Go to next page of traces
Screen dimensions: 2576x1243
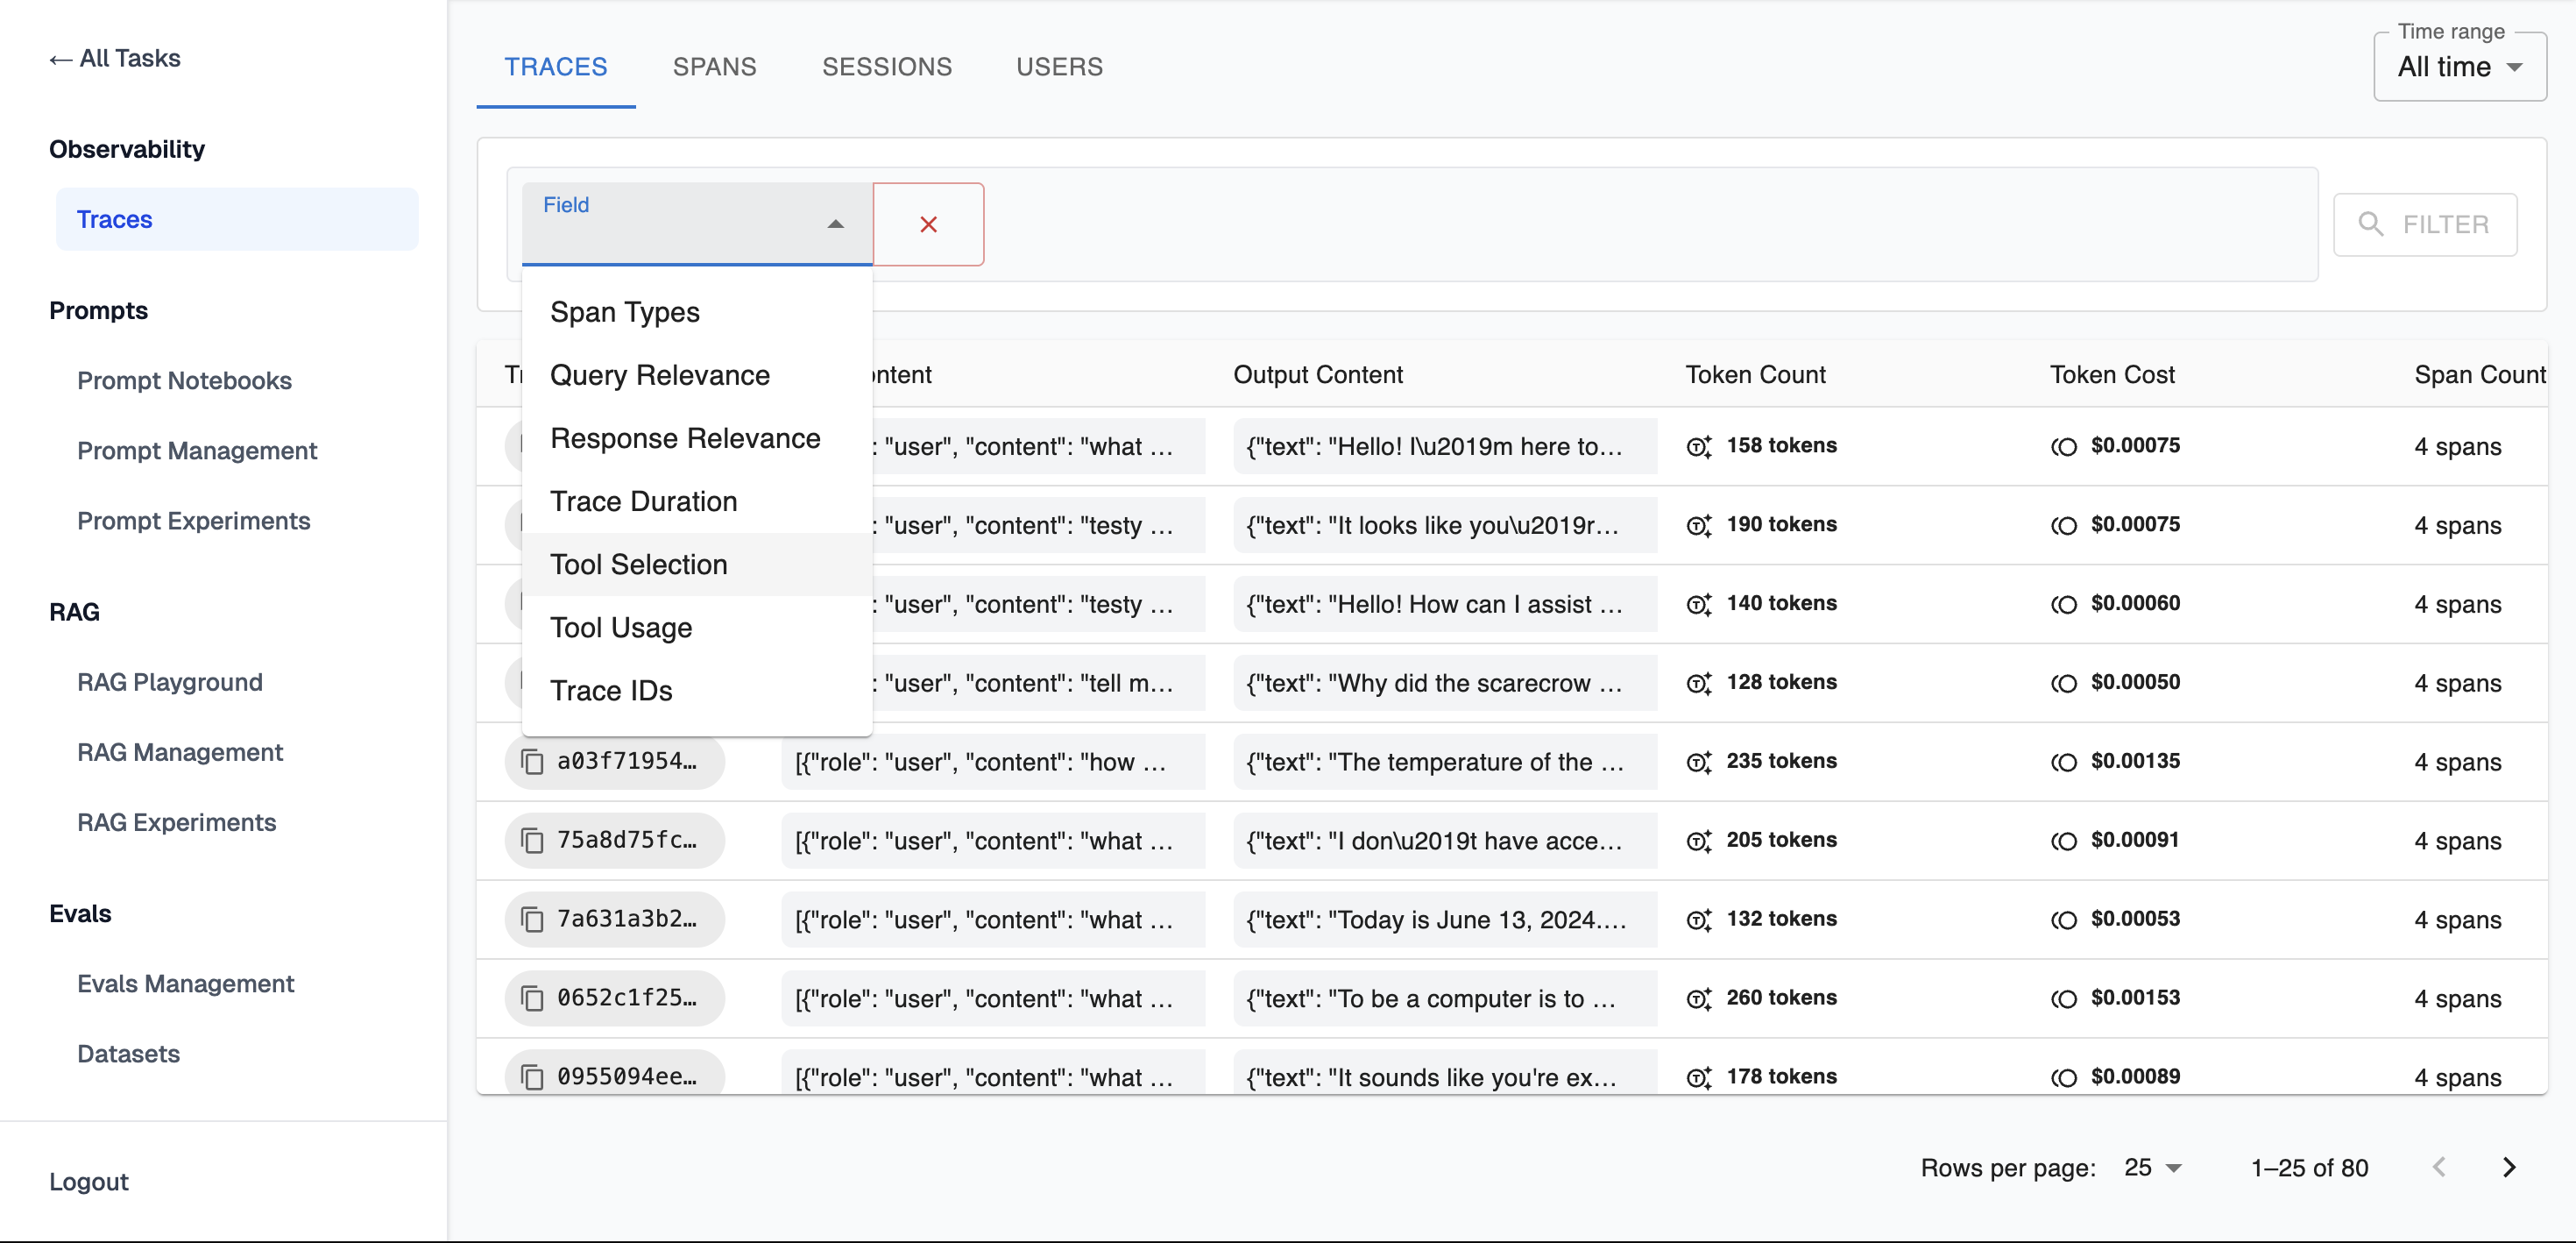[x=2509, y=1167]
